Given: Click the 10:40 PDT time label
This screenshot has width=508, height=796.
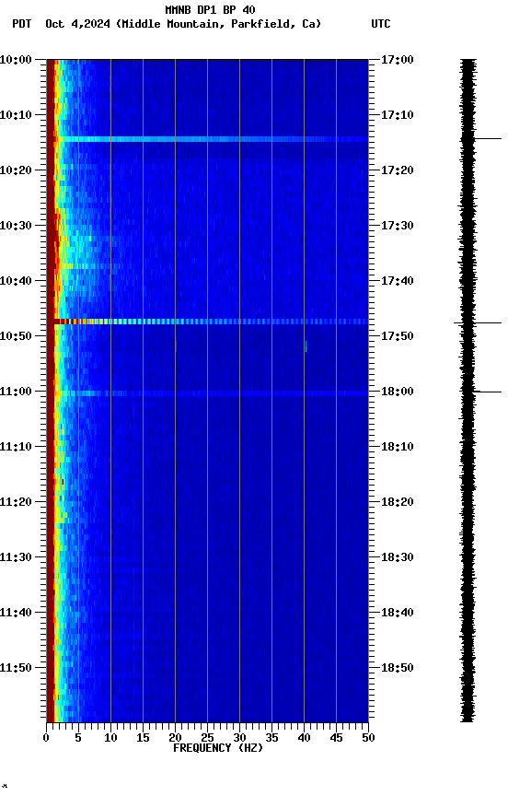Looking at the screenshot, I should (16, 281).
